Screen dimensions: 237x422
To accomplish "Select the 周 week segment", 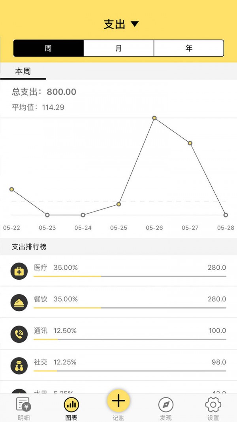I will [x=48, y=48].
